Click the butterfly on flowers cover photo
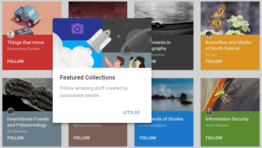The height and width of the screenshot is (148, 262). coord(230,17)
